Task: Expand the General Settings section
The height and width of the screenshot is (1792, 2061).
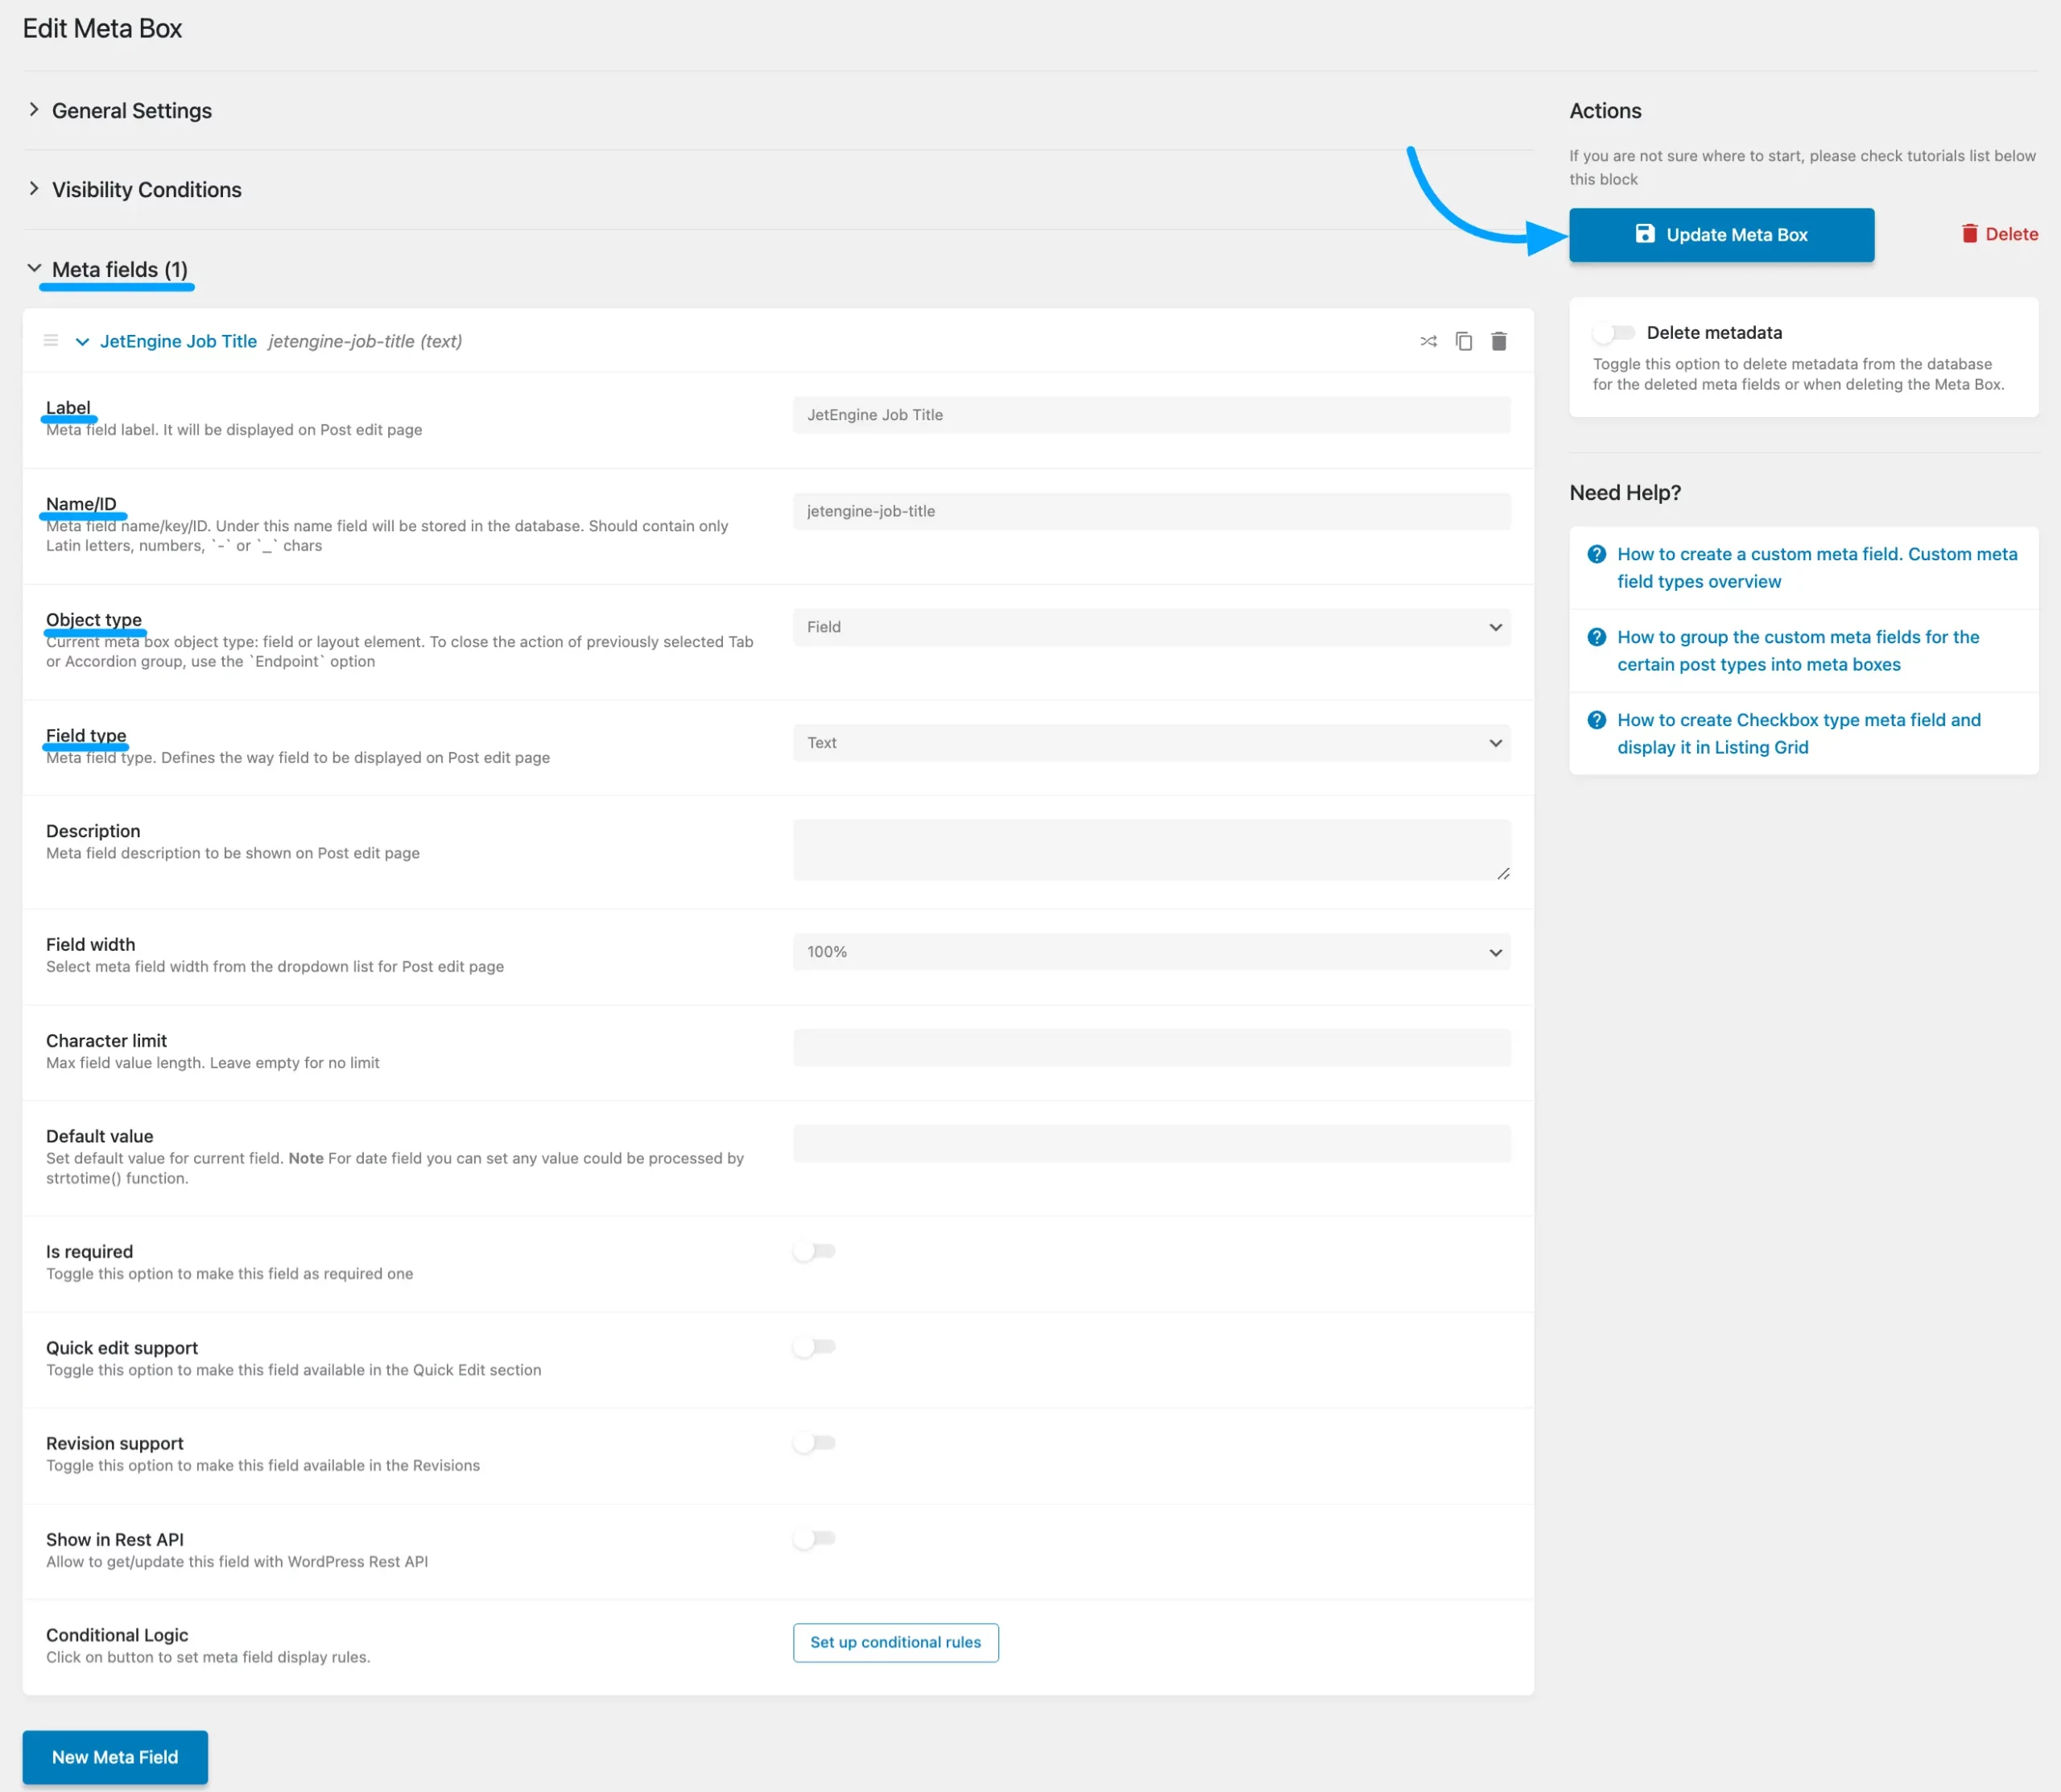Action: point(131,111)
